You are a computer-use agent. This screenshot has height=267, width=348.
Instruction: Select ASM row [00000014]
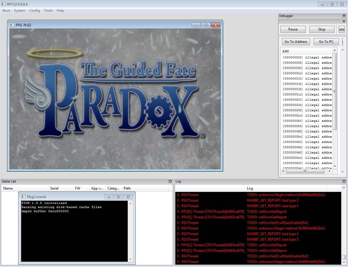pos(307,84)
